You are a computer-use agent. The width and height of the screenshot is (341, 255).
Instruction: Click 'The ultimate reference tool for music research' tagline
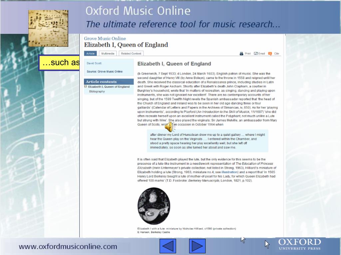tap(183, 24)
